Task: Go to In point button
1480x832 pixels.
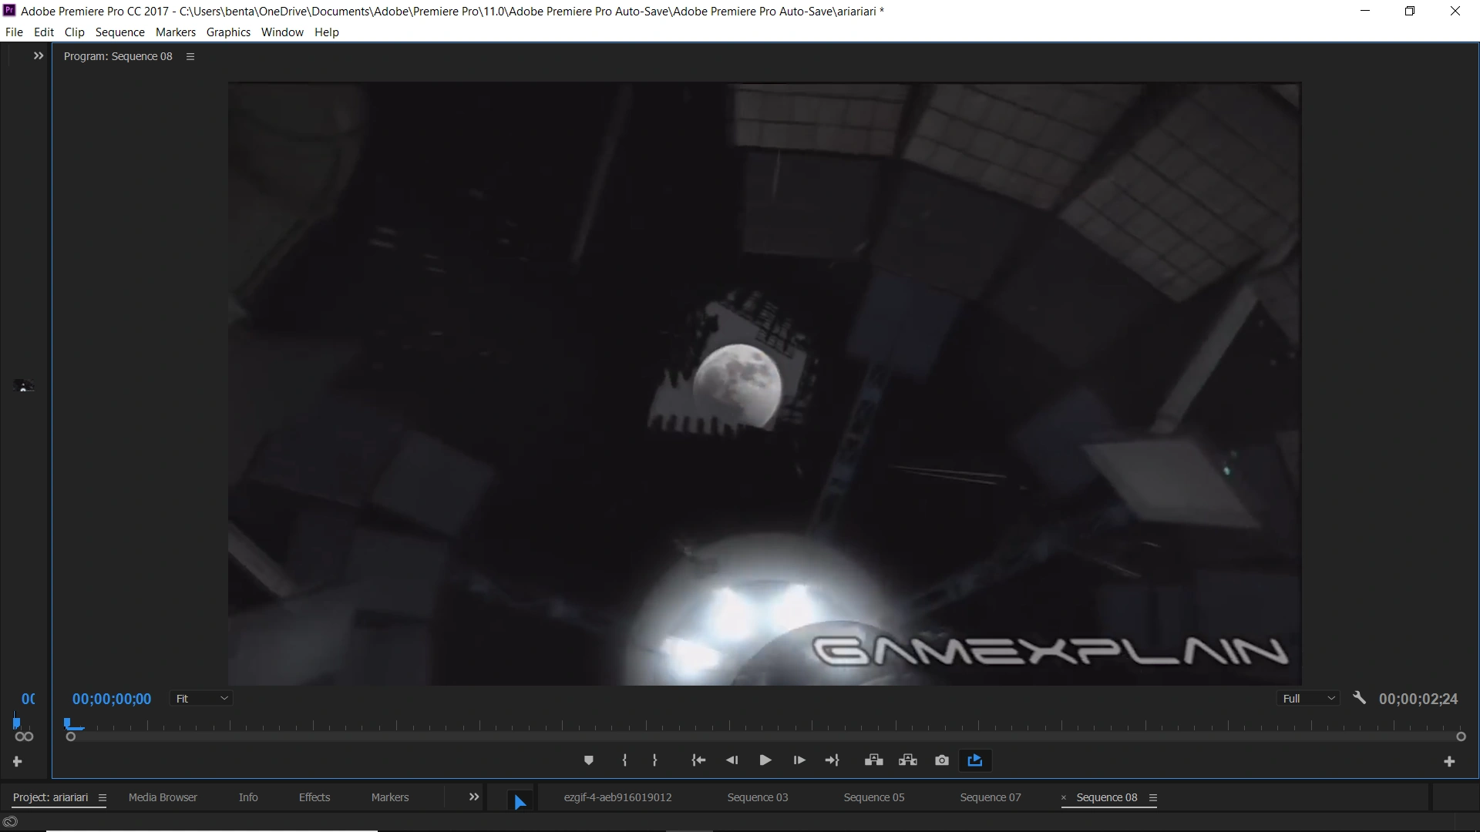Action: (x=698, y=760)
